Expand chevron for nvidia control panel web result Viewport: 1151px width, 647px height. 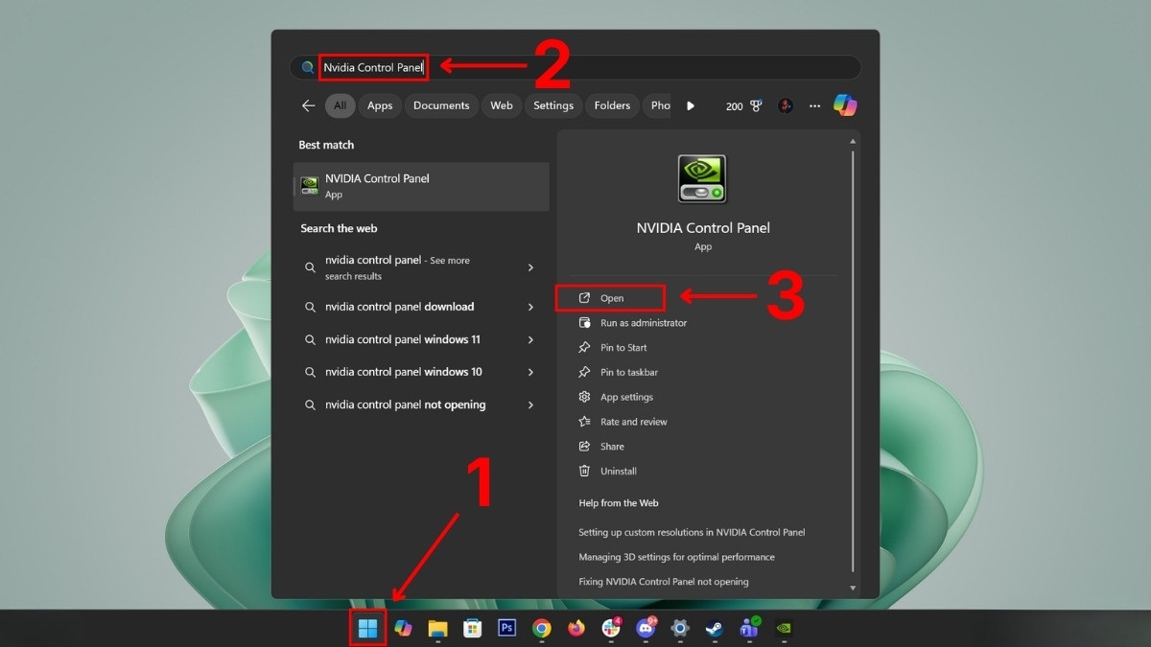[x=530, y=267]
